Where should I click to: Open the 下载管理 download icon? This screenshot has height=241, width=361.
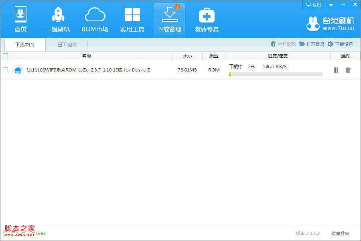[x=169, y=19]
